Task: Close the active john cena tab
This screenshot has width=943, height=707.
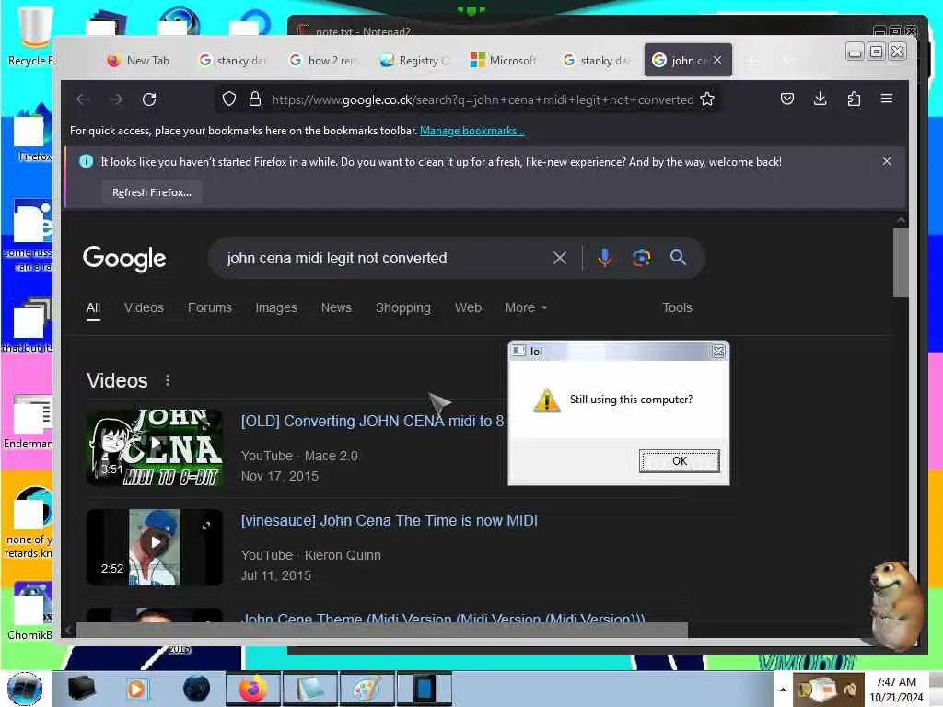Action: pos(717,60)
